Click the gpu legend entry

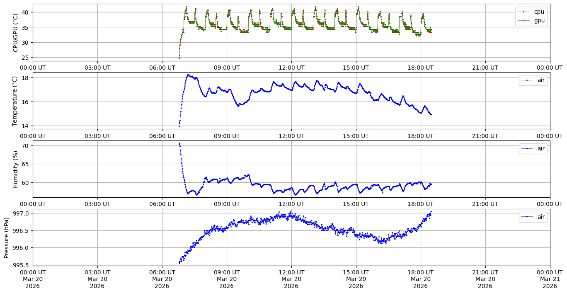point(538,20)
